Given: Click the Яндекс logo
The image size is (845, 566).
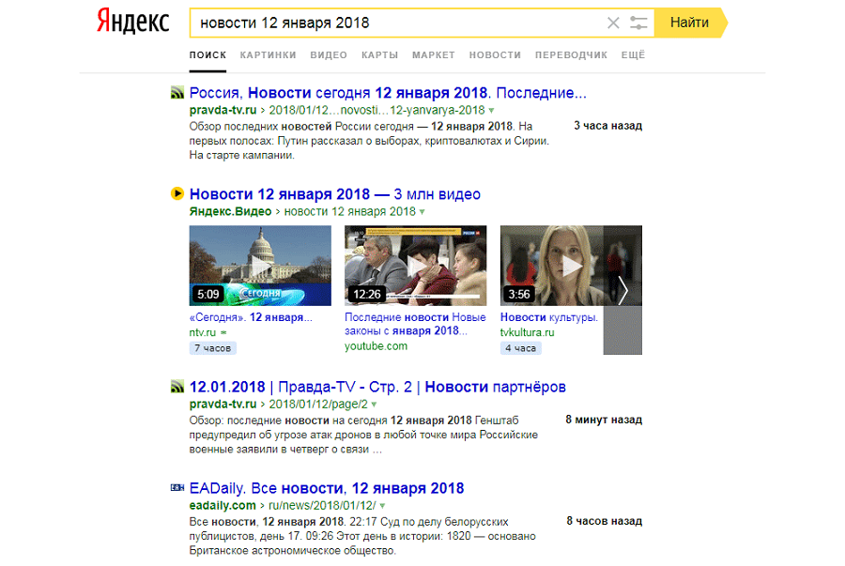Looking at the screenshot, I should (x=132, y=23).
